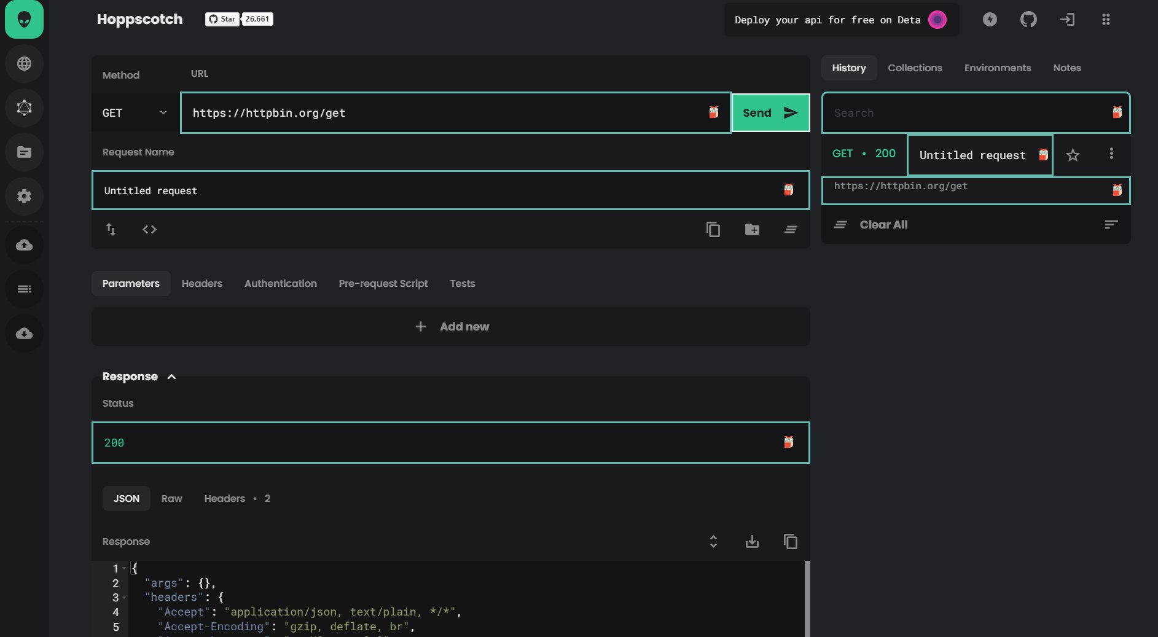Click the "args": {} line in response

pyautogui.click(x=180, y=583)
